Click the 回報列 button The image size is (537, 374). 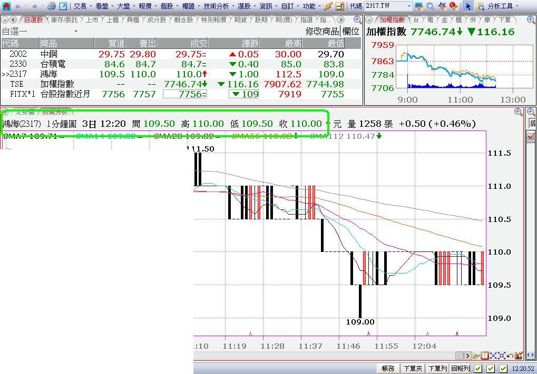(461, 369)
